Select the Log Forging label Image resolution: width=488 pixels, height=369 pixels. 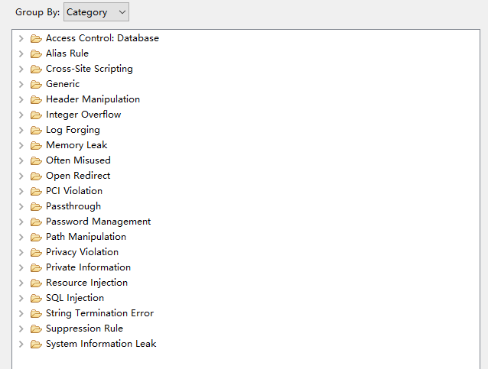point(73,130)
